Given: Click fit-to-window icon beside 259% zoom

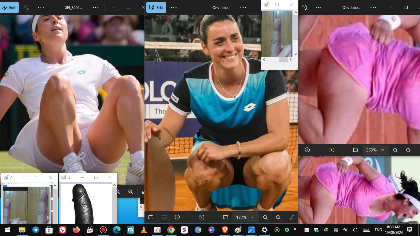Looking at the screenshot, I should 356,150.
